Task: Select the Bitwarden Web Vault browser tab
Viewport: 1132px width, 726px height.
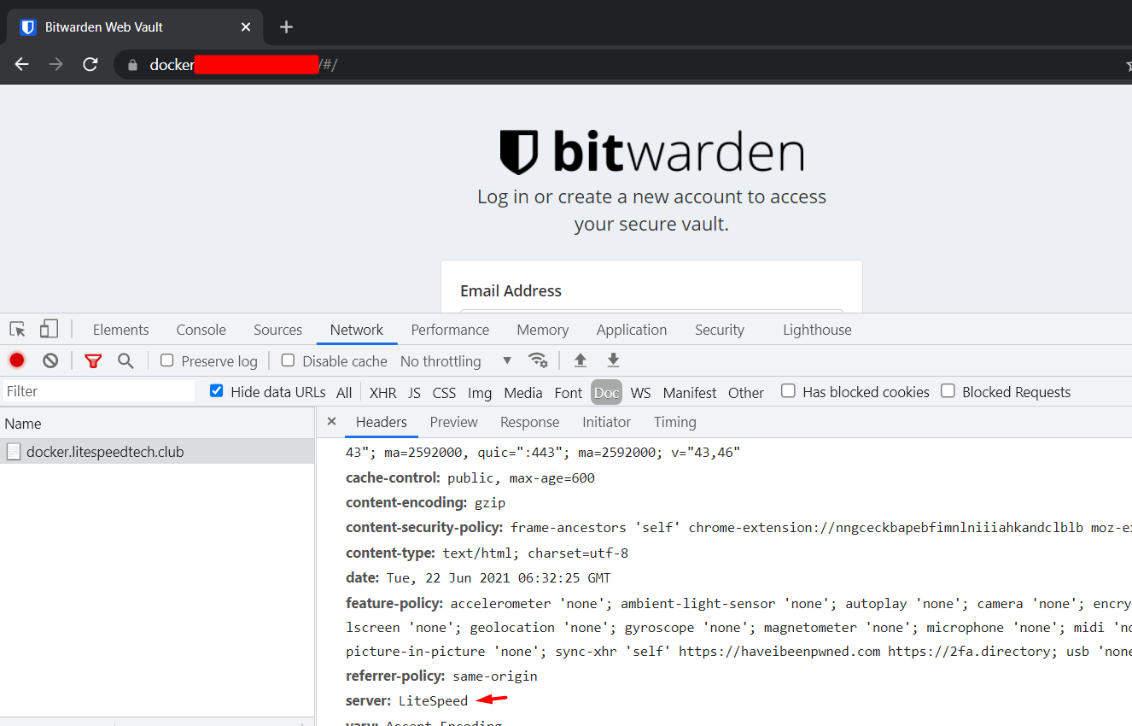Action: [137, 27]
